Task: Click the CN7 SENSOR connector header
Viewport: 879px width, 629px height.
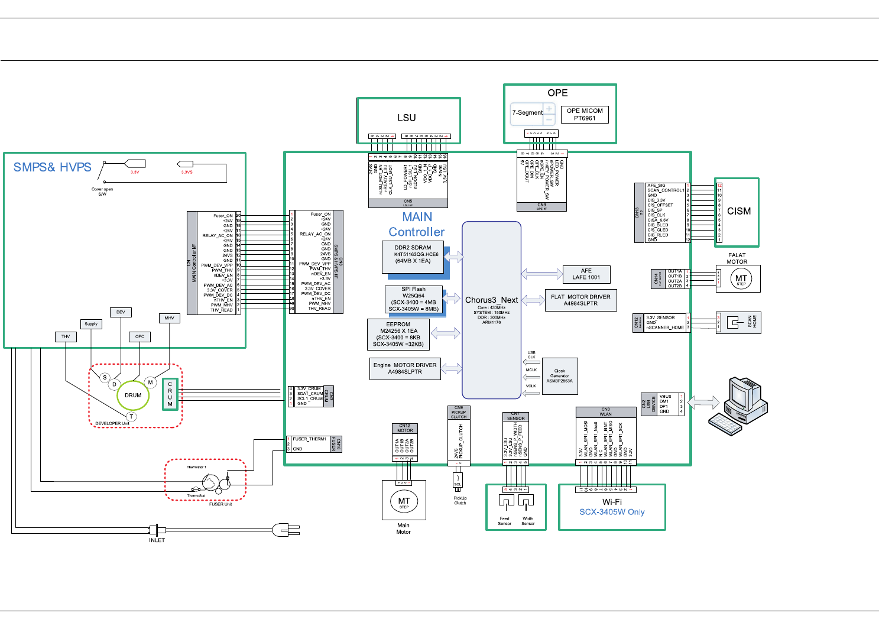Action: point(515,416)
